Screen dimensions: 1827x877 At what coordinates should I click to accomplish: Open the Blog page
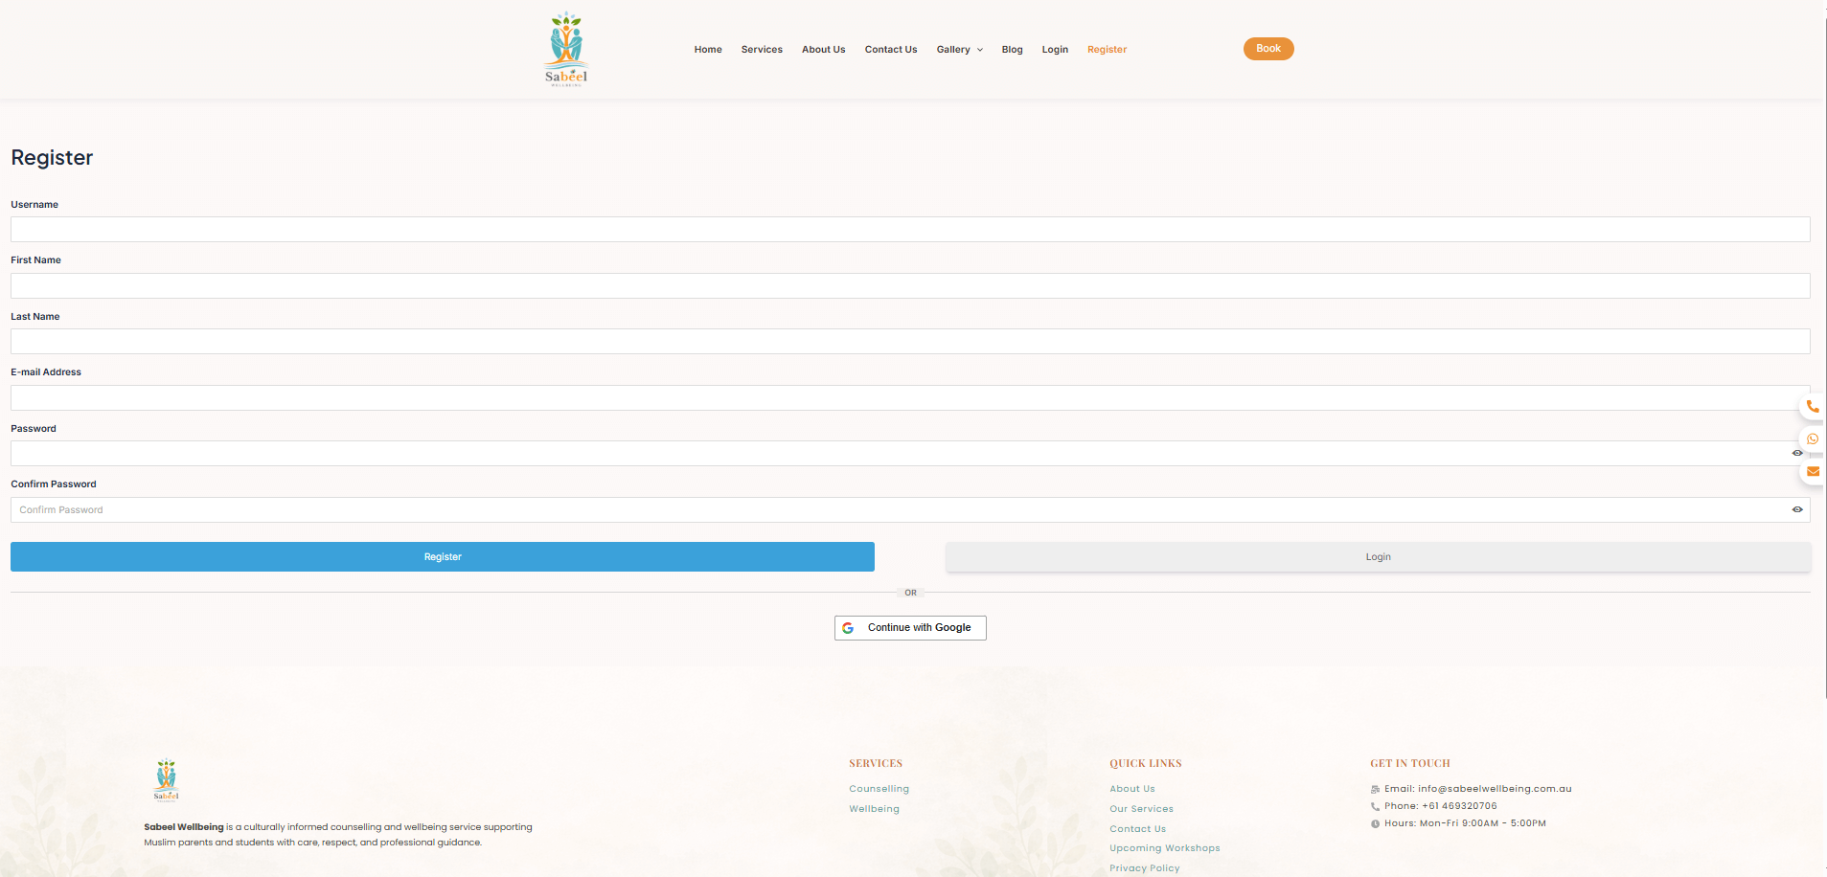pyautogui.click(x=1012, y=49)
